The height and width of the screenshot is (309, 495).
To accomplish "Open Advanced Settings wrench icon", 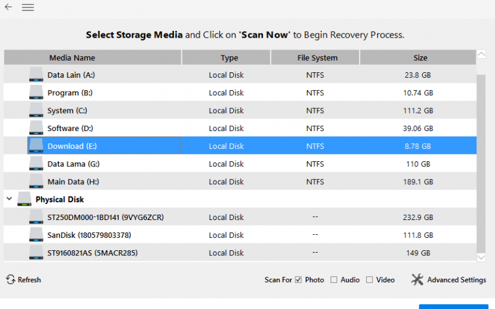I will [417, 279].
